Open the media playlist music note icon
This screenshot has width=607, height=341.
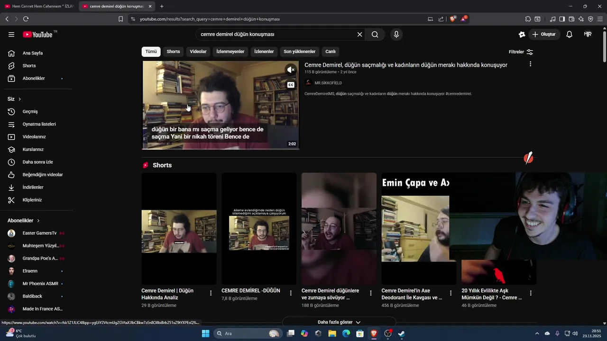coord(552,19)
